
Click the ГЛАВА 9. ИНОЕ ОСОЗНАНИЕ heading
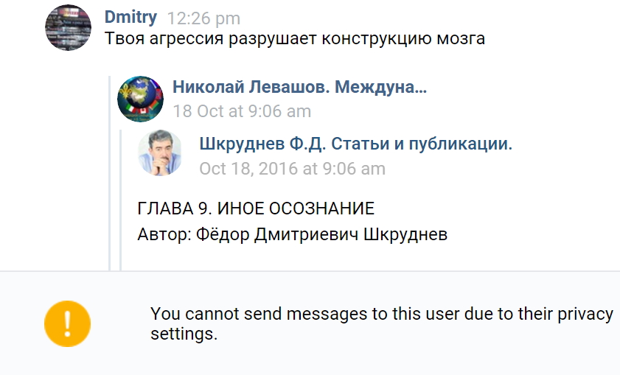coord(256,208)
